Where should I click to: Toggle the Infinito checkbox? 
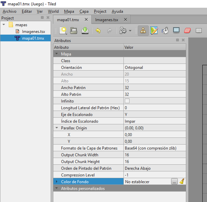pos(127,101)
